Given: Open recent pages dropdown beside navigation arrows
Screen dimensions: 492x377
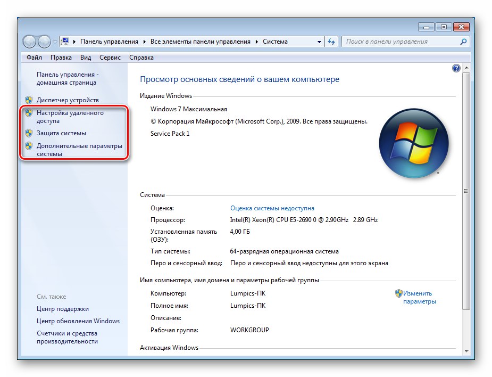Looking at the screenshot, I should [x=55, y=42].
